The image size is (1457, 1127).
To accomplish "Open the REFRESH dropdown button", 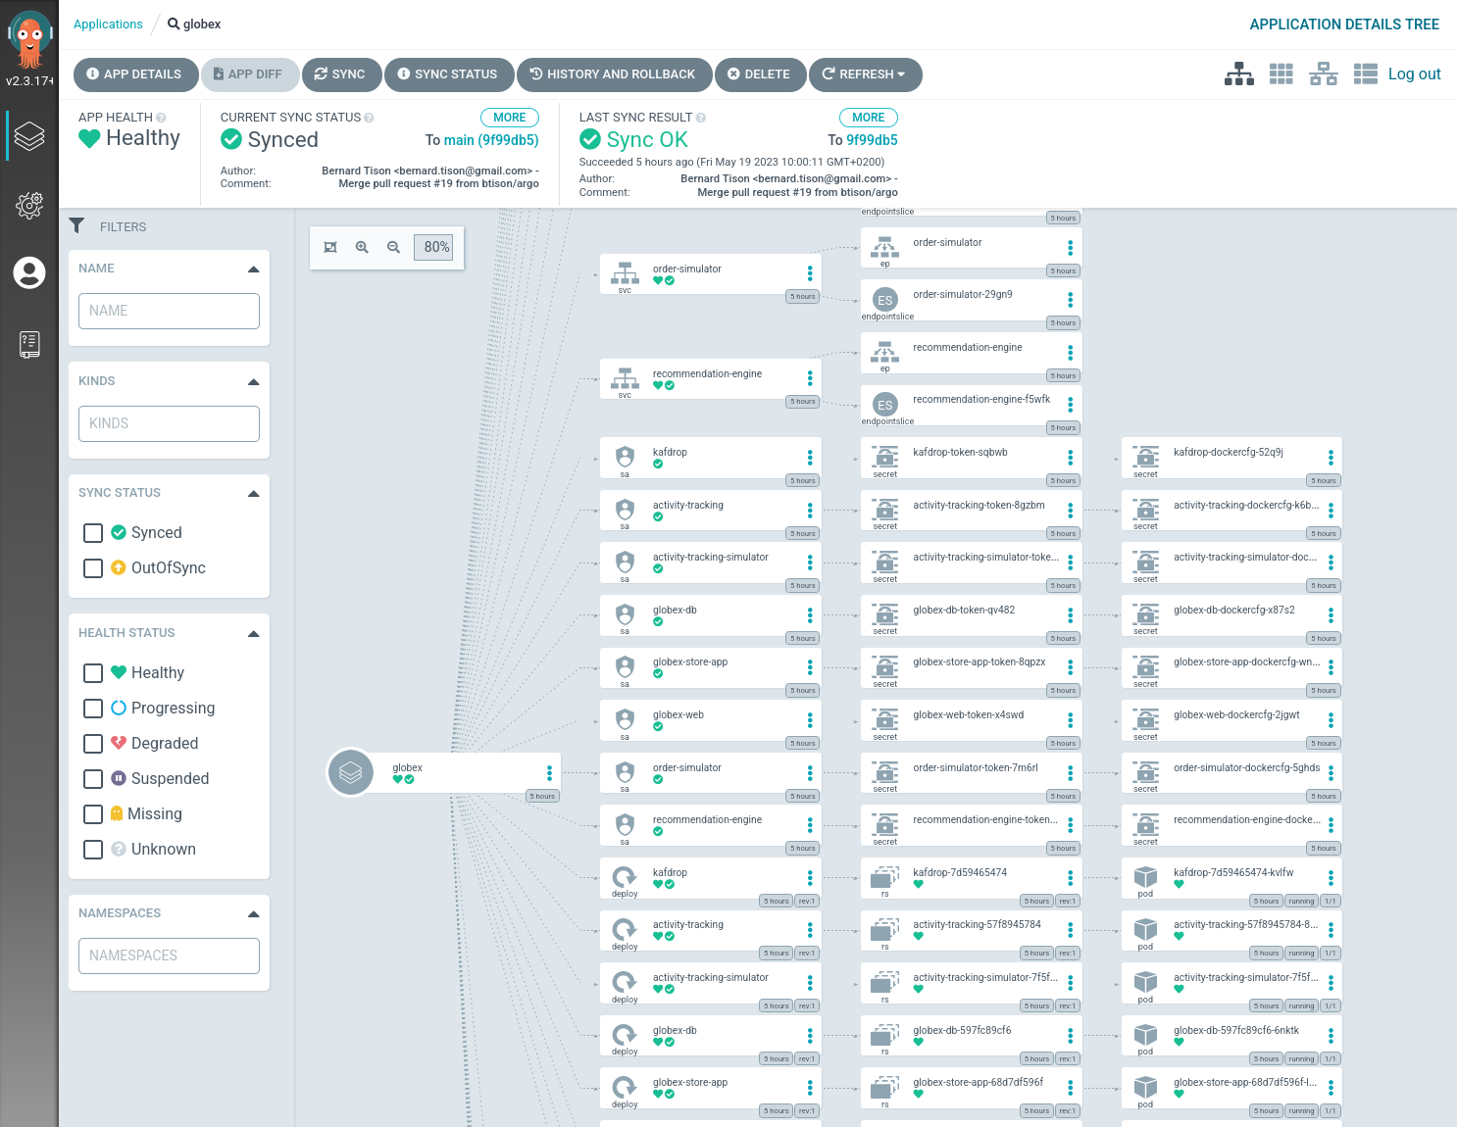I will point(865,74).
